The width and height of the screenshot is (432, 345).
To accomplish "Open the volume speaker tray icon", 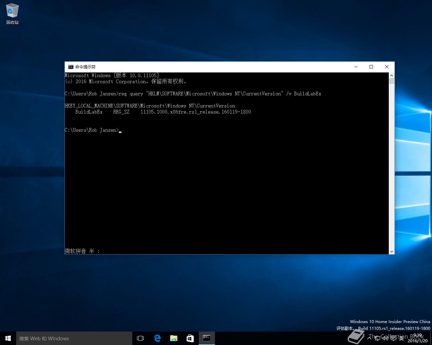I will click(x=385, y=338).
